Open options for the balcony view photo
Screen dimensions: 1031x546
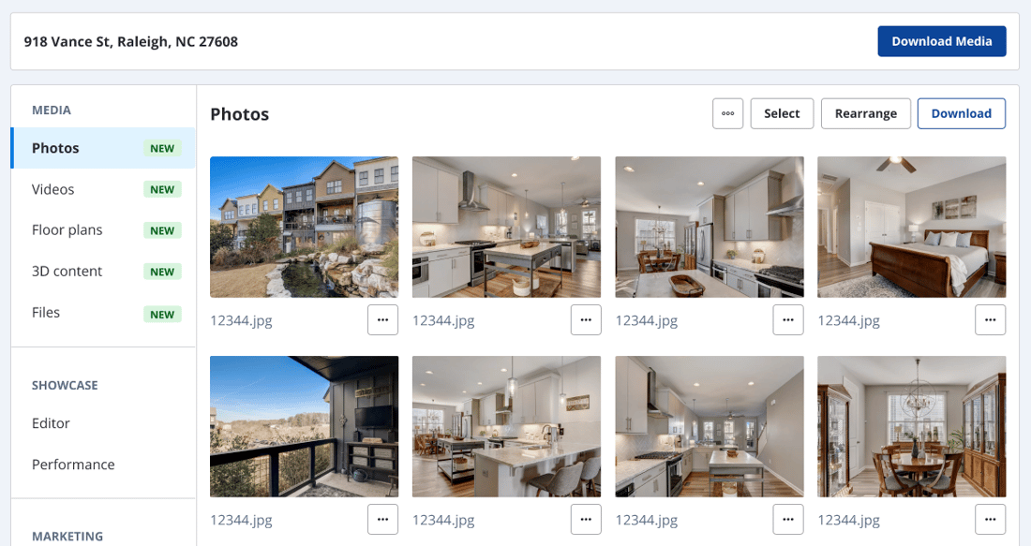(382, 520)
